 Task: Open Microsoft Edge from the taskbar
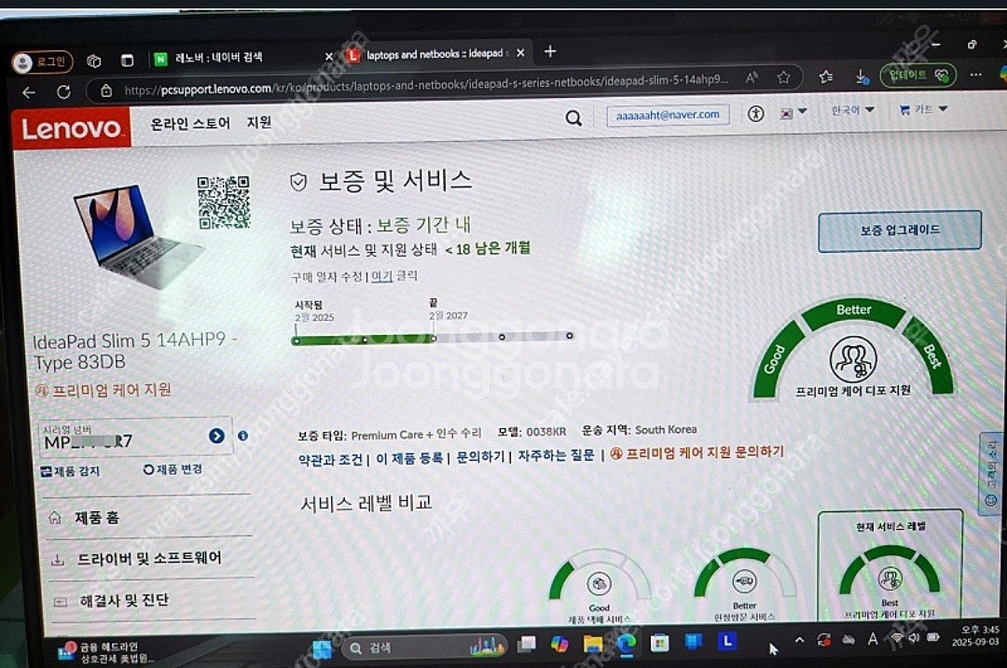pos(627,643)
